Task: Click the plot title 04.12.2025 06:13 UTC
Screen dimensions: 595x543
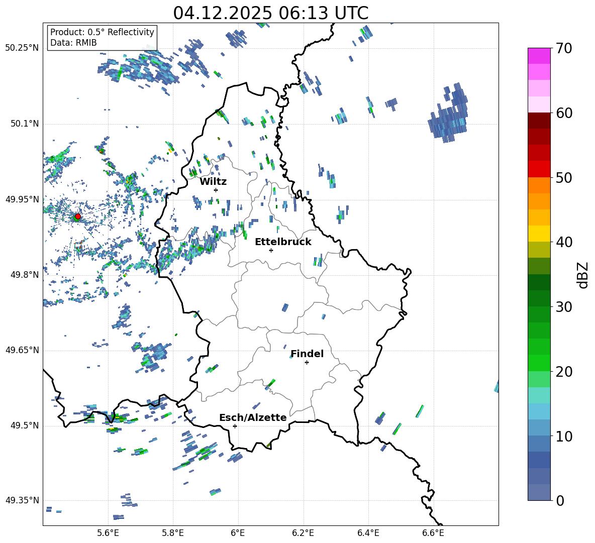Action: [x=270, y=13]
